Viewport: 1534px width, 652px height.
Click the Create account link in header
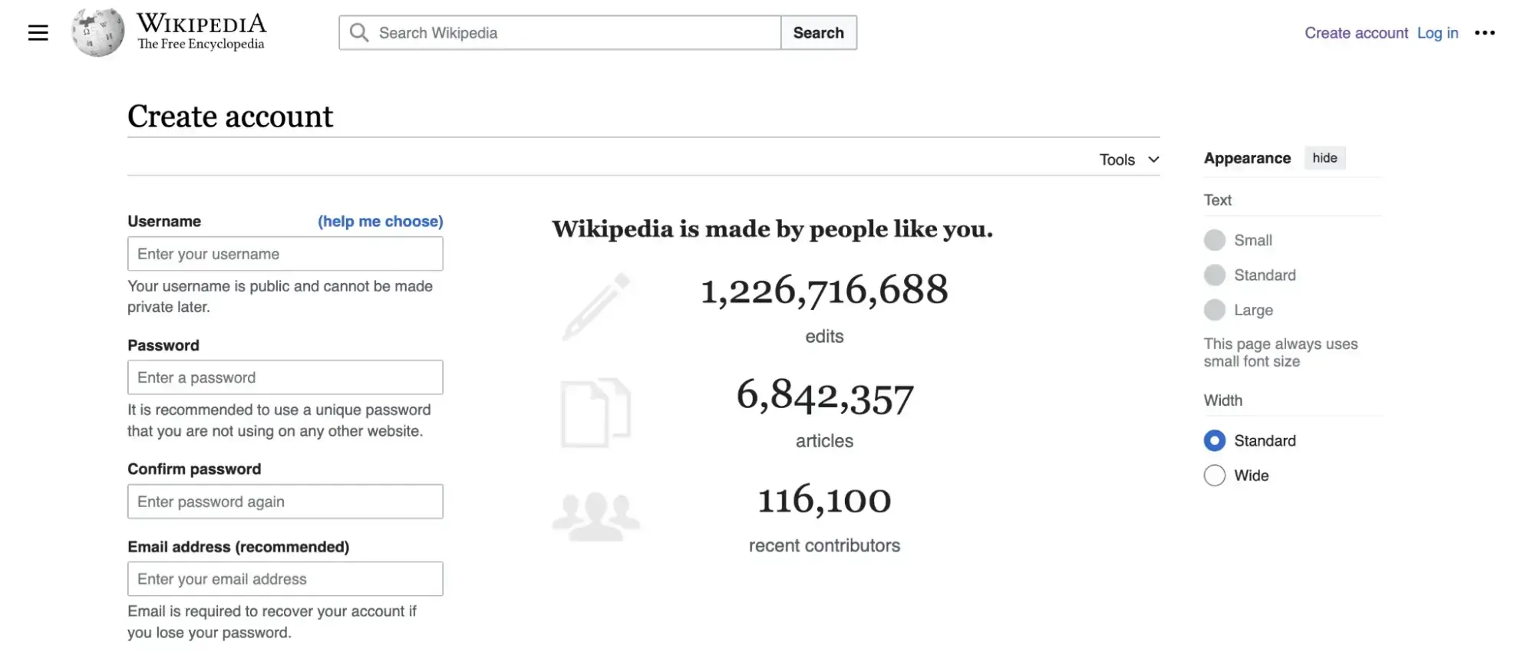[x=1356, y=33]
